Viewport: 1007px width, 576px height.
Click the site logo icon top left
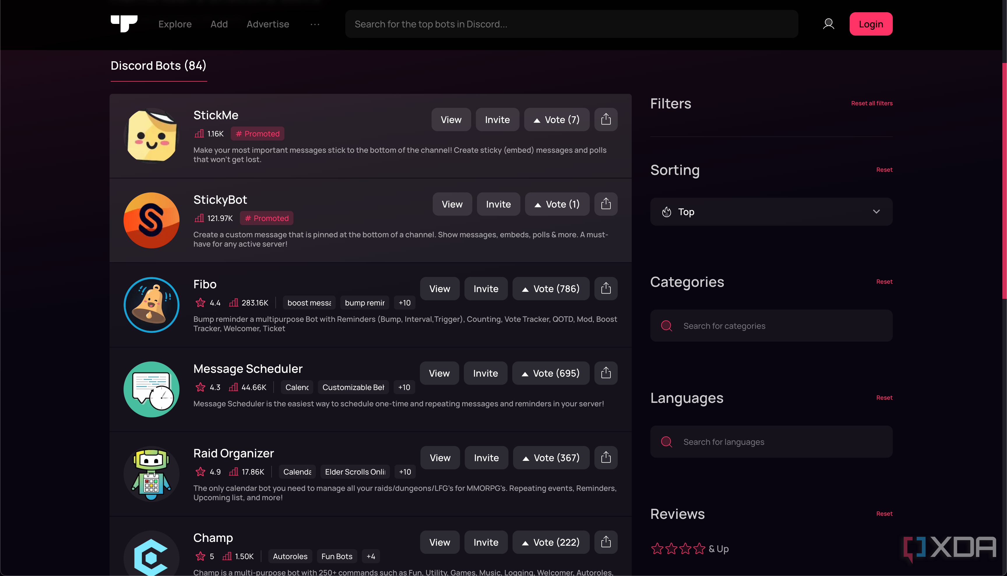pyautogui.click(x=124, y=24)
